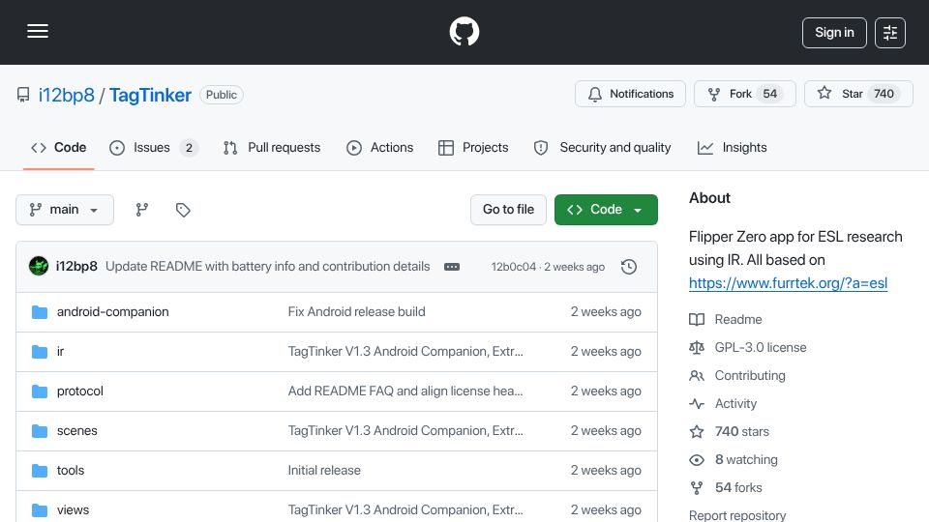Screen dimensions: 929x522
Task: Expand the commit message ellipsis details
Action: [452, 267]
